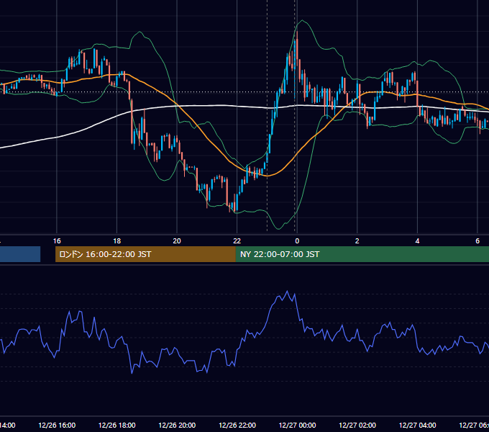Click the hour label 2 on chart axis
The height and width of the screenshot is (432, 489).
click(x=357, y=240)
